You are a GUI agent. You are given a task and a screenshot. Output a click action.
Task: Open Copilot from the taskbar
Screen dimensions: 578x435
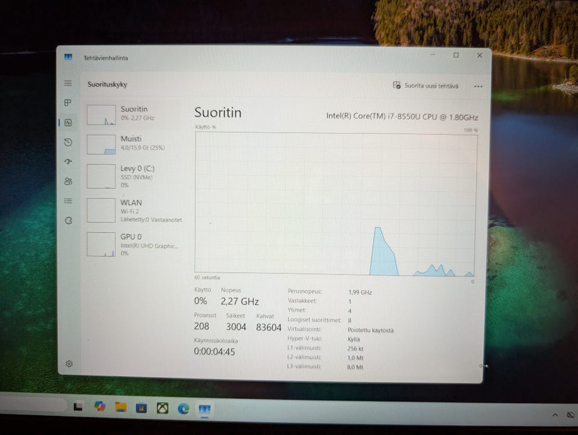(x=99, y=406)
